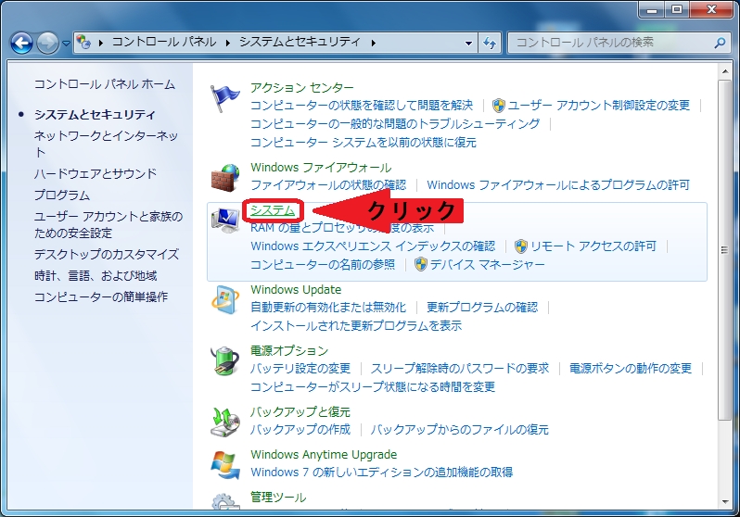Click the magnifier icon in search box
This screenshot has height=517, width=740.
(x=719, y=43)
